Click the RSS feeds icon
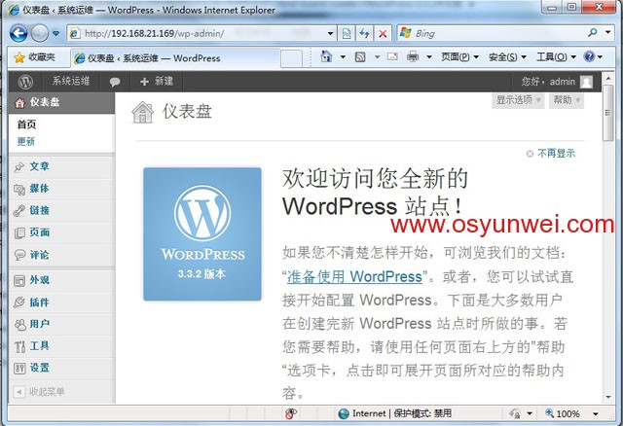The height and width of the screenshot is (426, 623). (360, 57)
